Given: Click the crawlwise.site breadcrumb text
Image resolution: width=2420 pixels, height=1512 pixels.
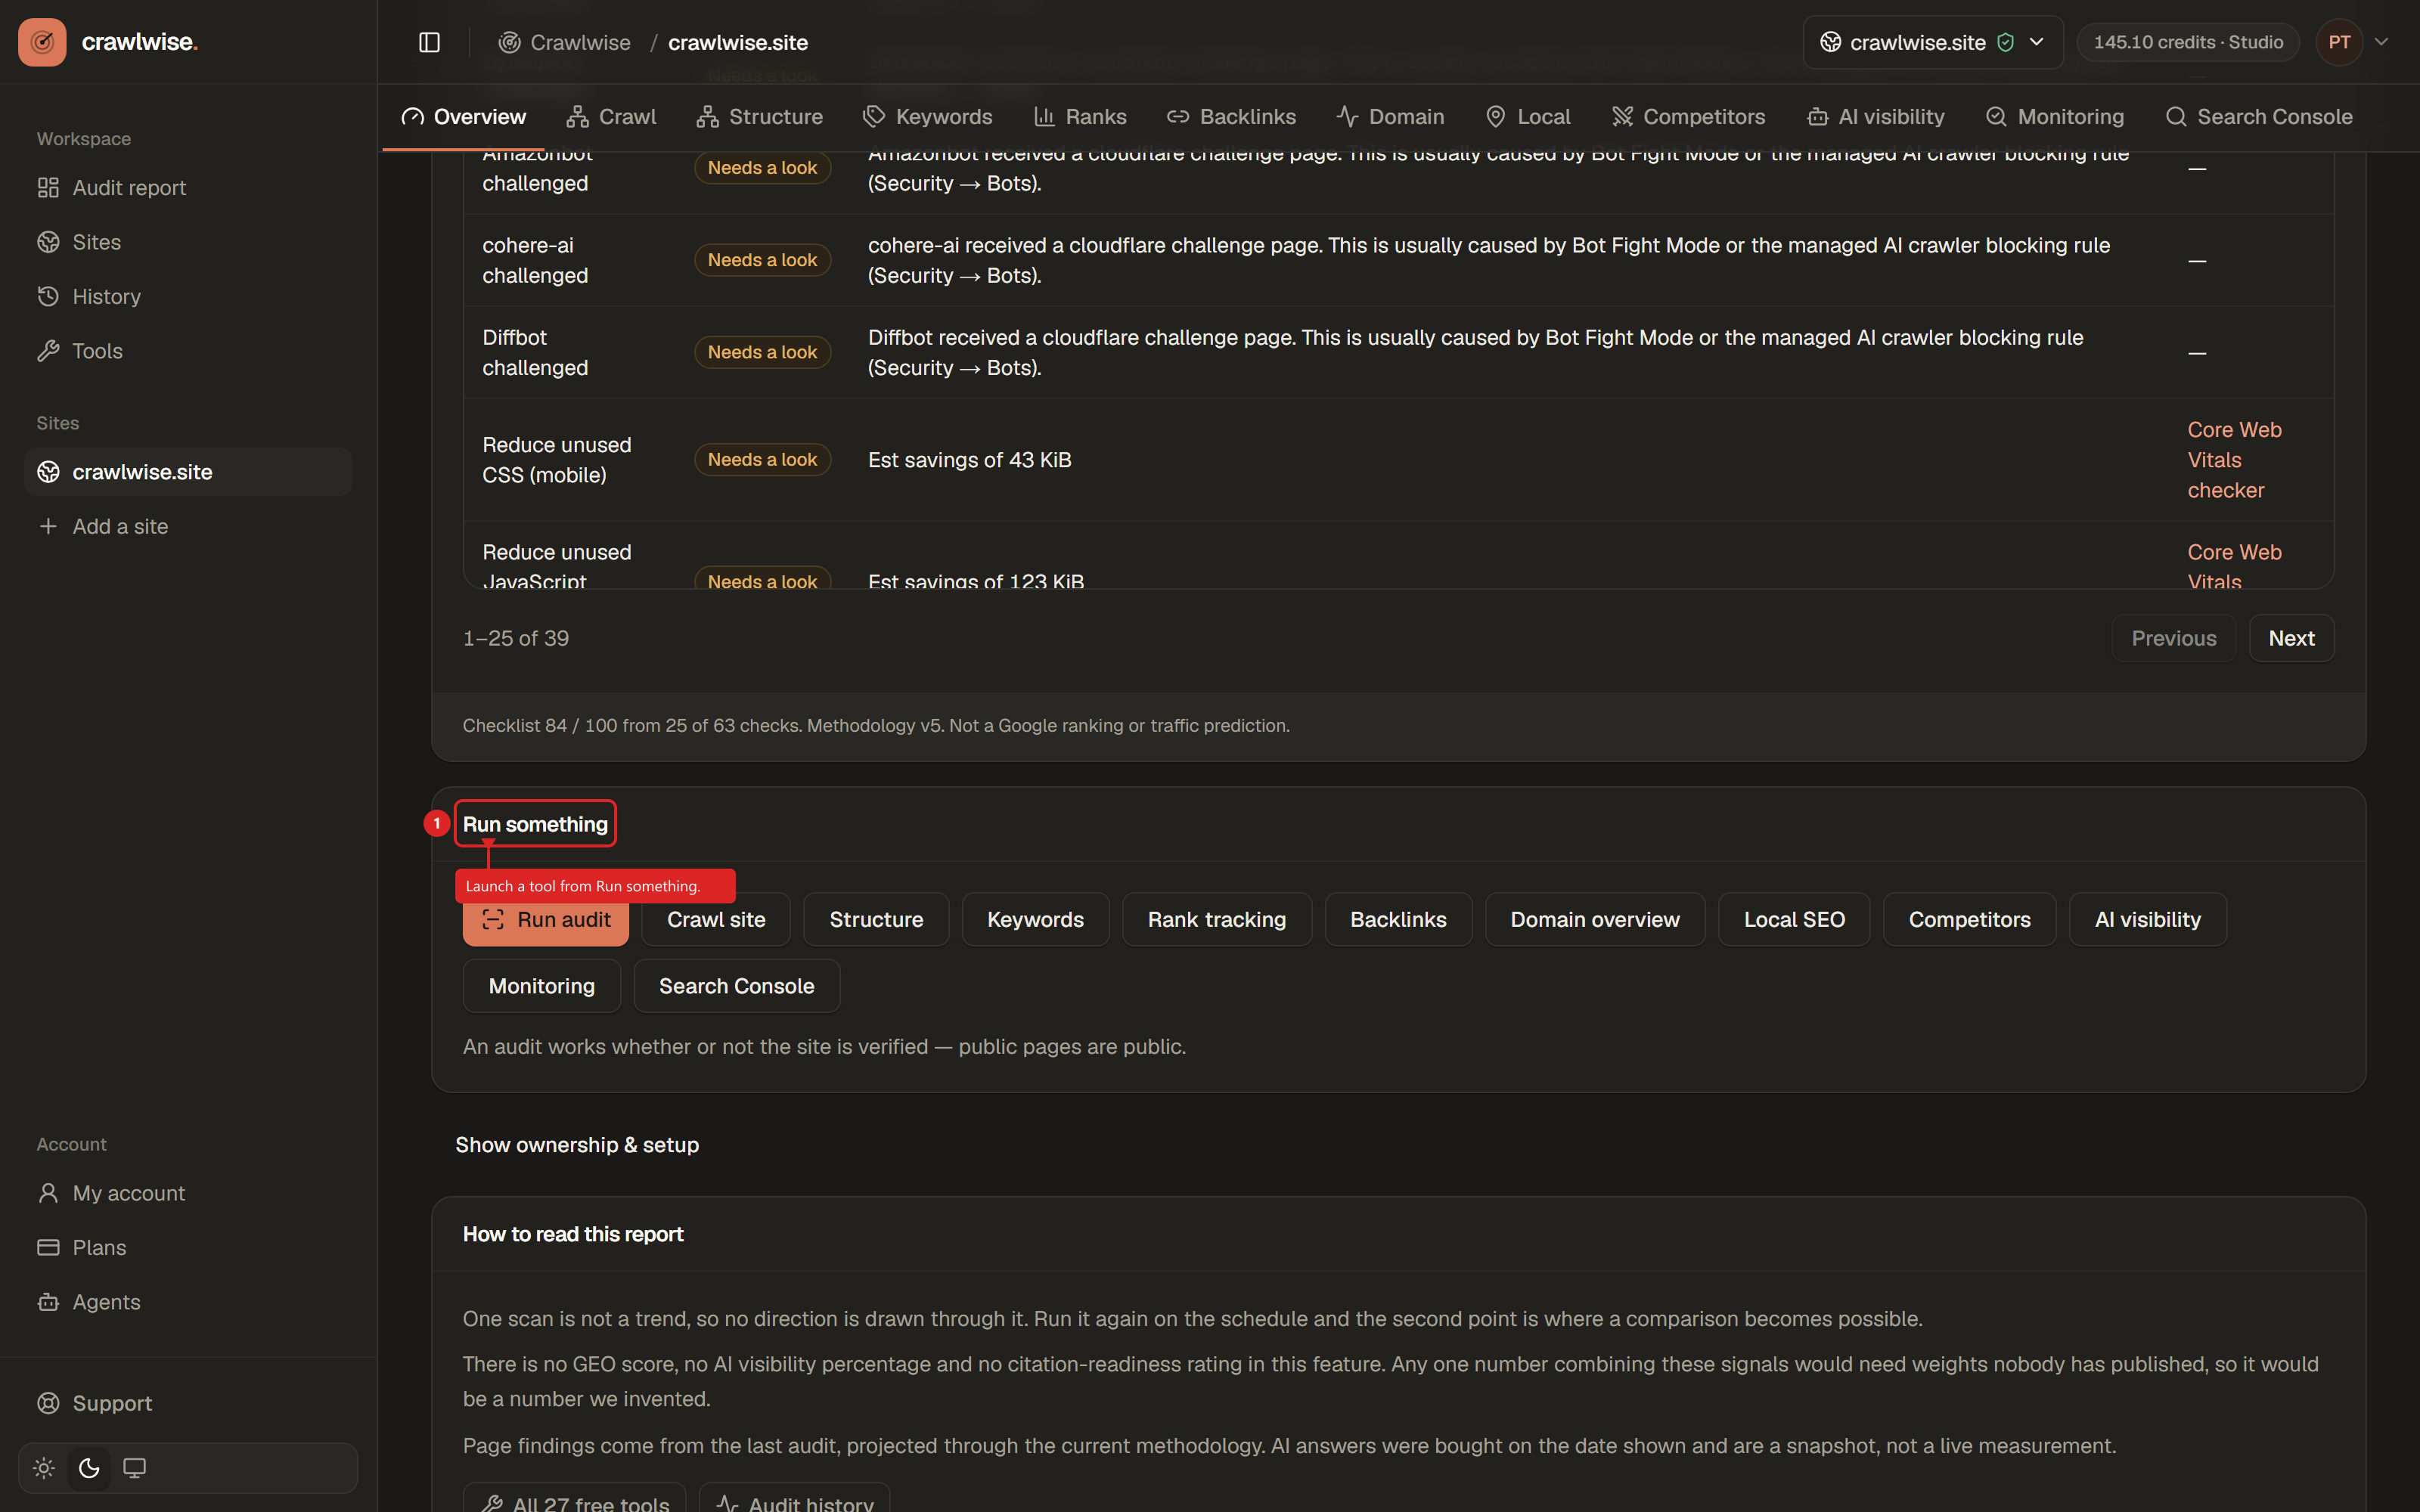Looking at the screenshot, I should point(738,42).
